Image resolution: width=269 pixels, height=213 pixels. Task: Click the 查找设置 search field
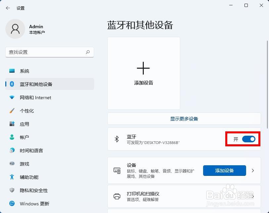tap(50, 52)
